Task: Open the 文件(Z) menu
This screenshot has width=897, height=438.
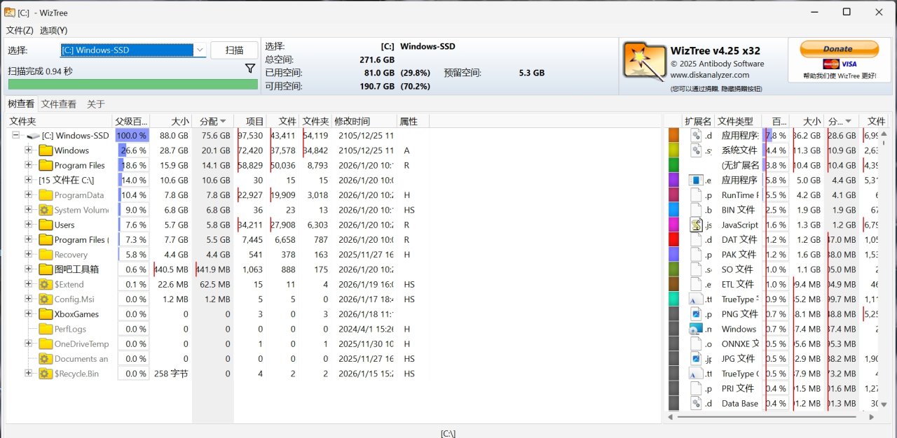Action: coord(20,30)
